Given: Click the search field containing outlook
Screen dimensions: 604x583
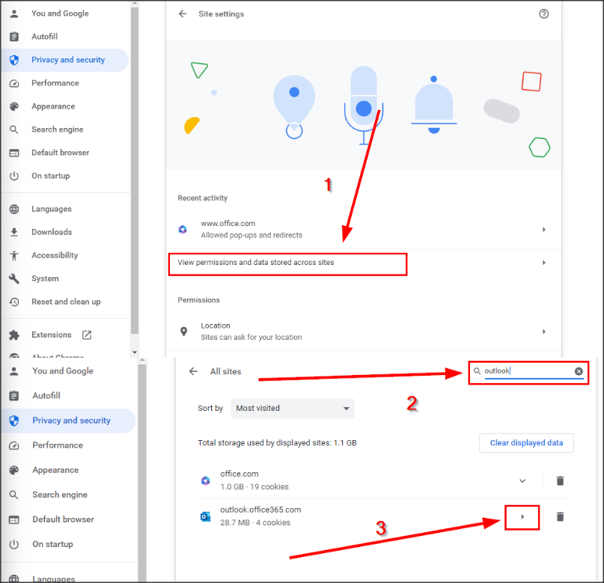Looking at the screenshot, I should pyautogui.click(x=528, y=371).
